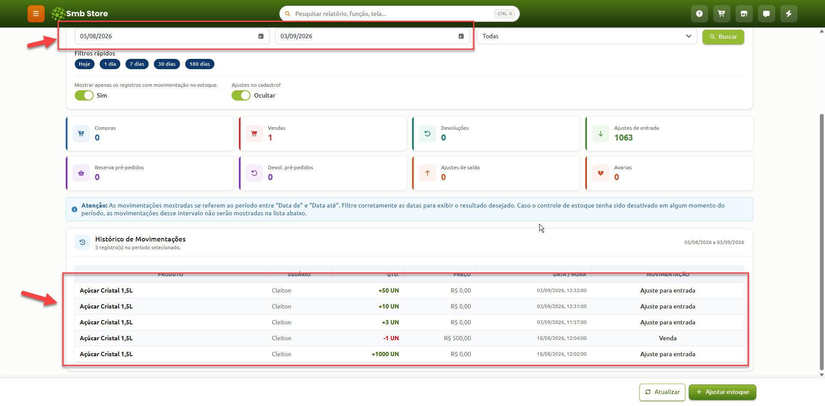
Task: Expand the Todas dropdown
Action: pyautogui.click(x=587, y=36)
